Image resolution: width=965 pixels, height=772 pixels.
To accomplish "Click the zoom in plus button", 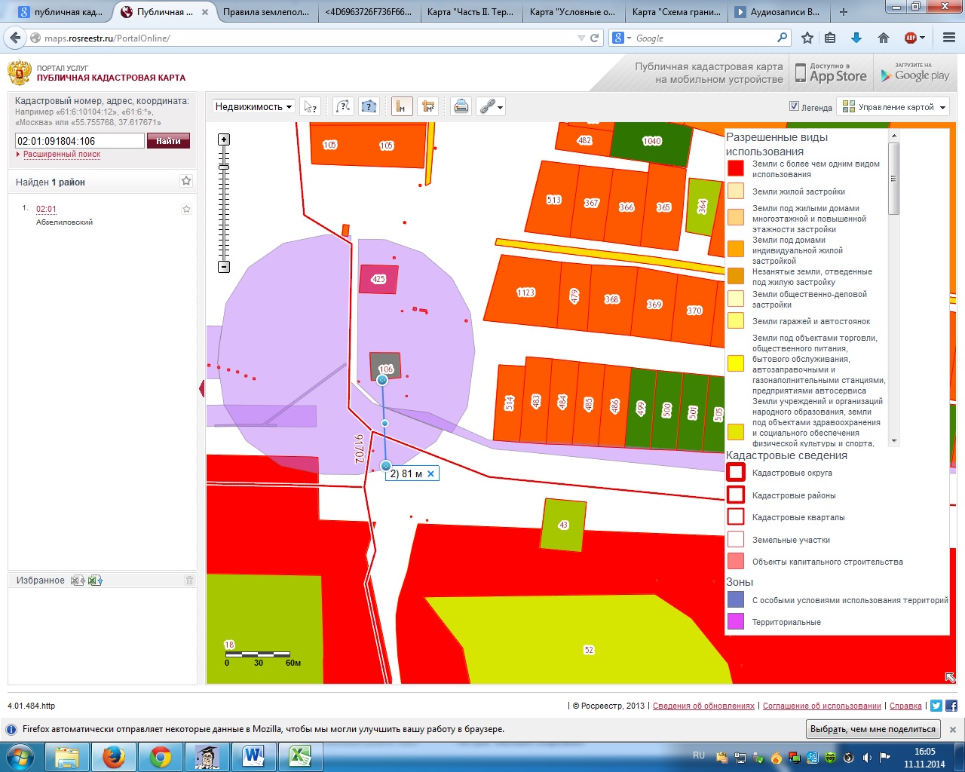I will (x=224, y=139).
